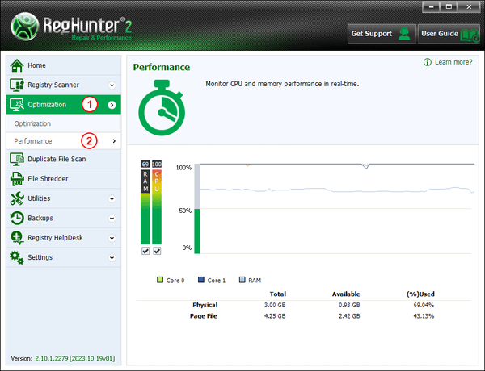Click the Home house icon in sidebar
The image size is (485, 371).
[16, 65]
